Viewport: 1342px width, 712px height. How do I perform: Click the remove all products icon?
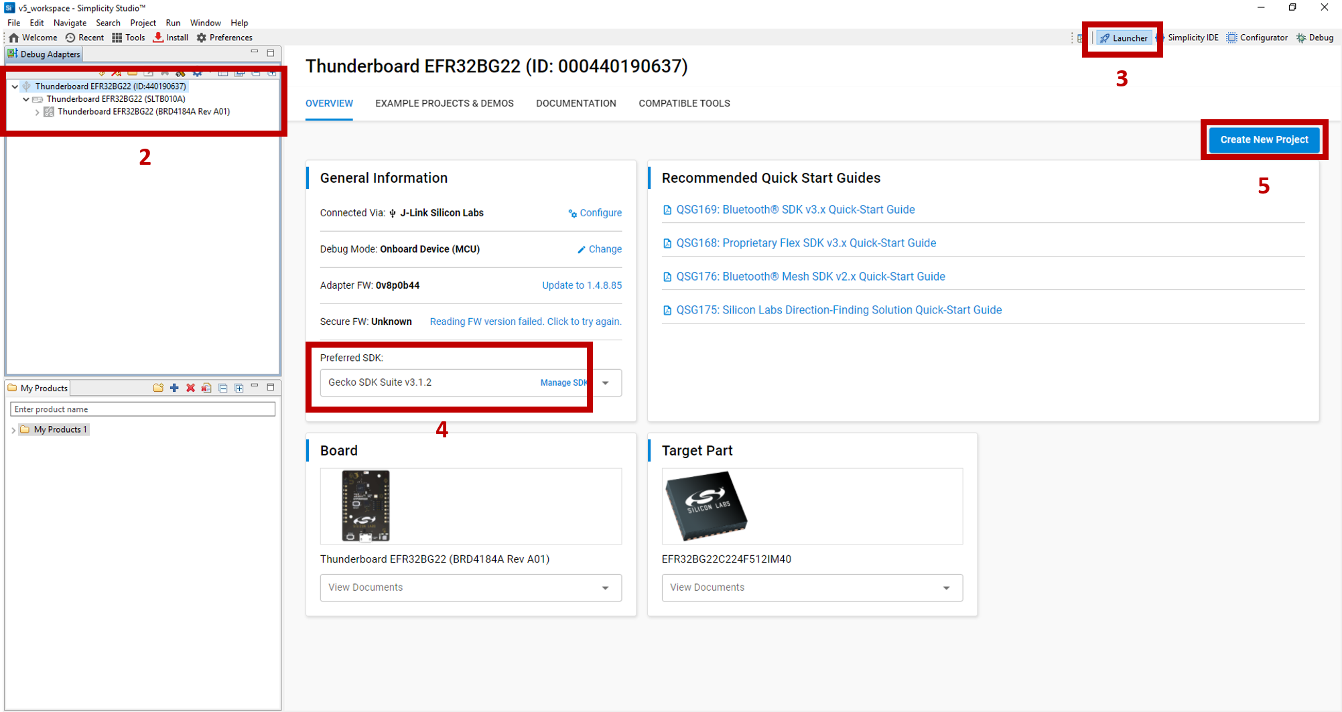click(x=206, y=388)
